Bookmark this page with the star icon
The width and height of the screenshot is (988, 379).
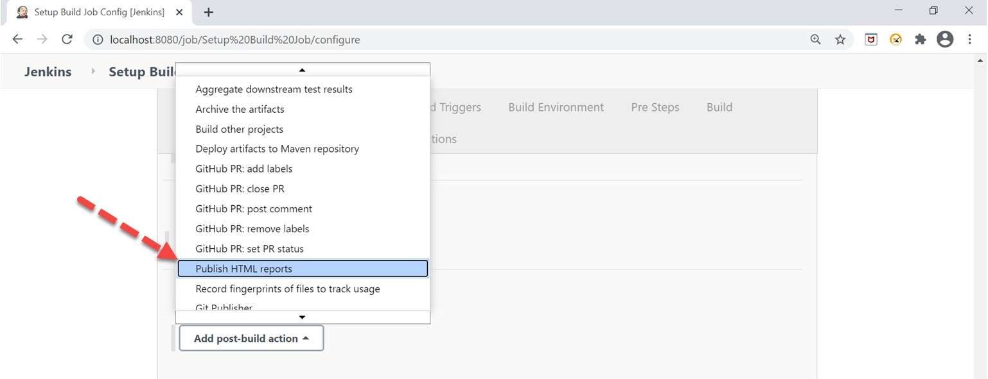coord(840,40)
